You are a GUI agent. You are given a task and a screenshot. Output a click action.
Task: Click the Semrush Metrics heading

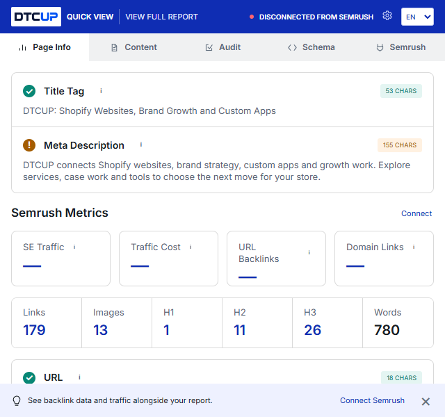tap(60, 213)
